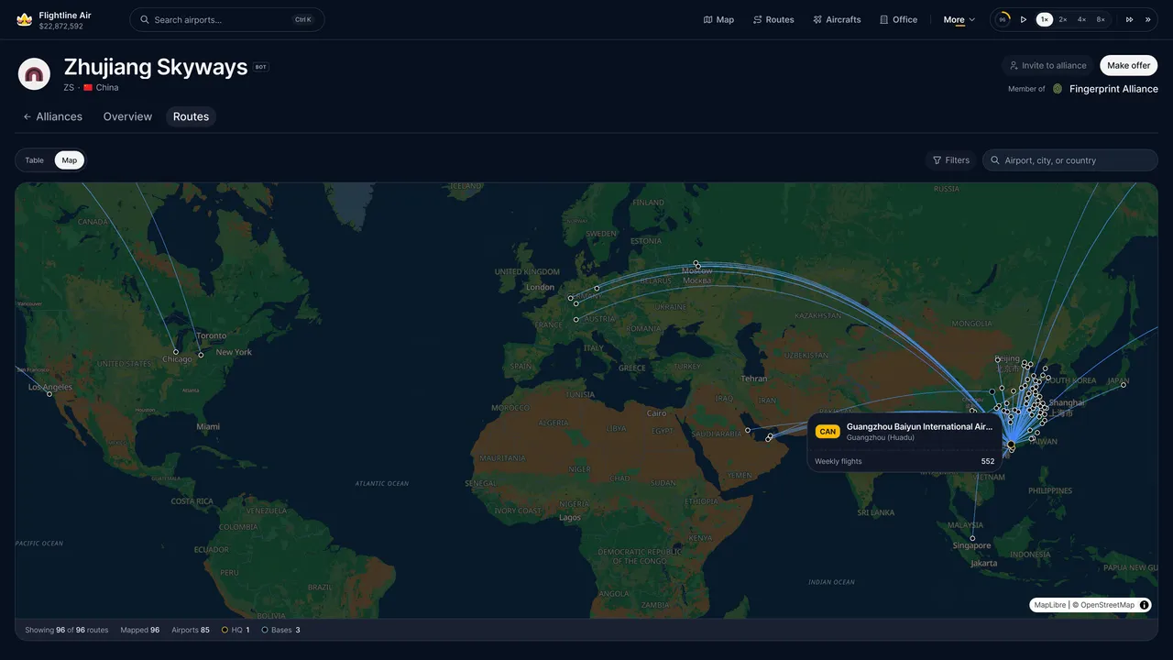
Task: Click the Flightline Air balance $22,872,592
Action: coord(61,26)
